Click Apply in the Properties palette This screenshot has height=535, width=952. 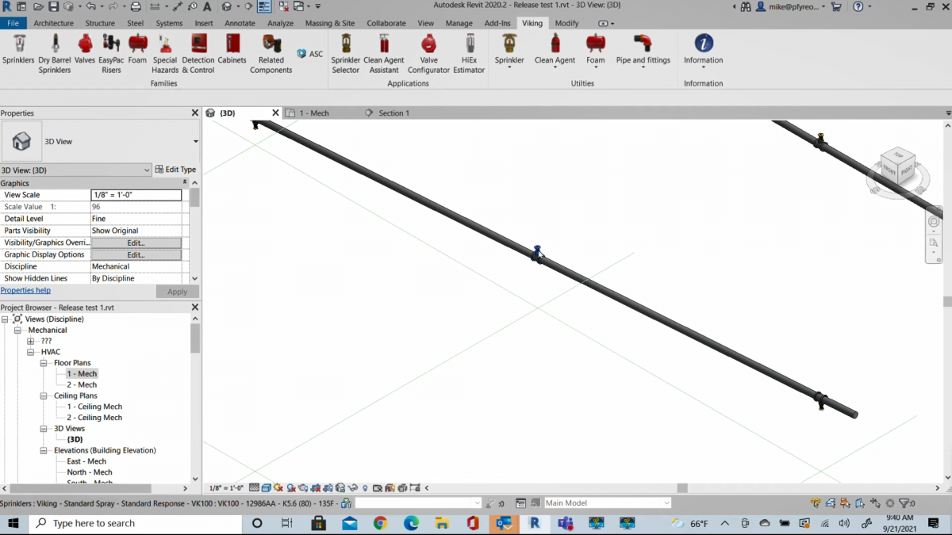click(x=178, y=291)
